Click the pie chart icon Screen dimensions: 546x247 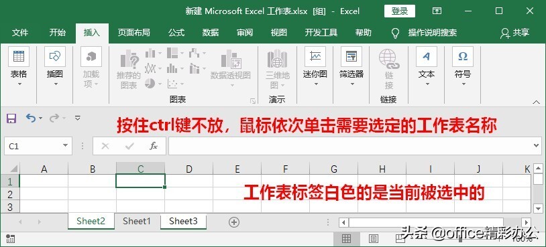pyautogui.click(x=150, y=84)
